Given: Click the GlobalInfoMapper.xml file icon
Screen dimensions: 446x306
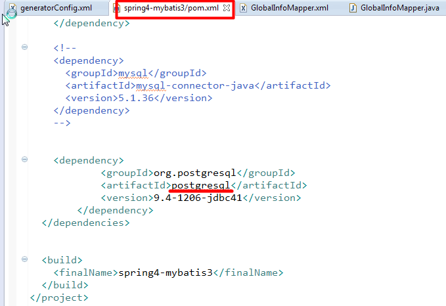Looking at the screenshot, I should click(x=243, y=8).
